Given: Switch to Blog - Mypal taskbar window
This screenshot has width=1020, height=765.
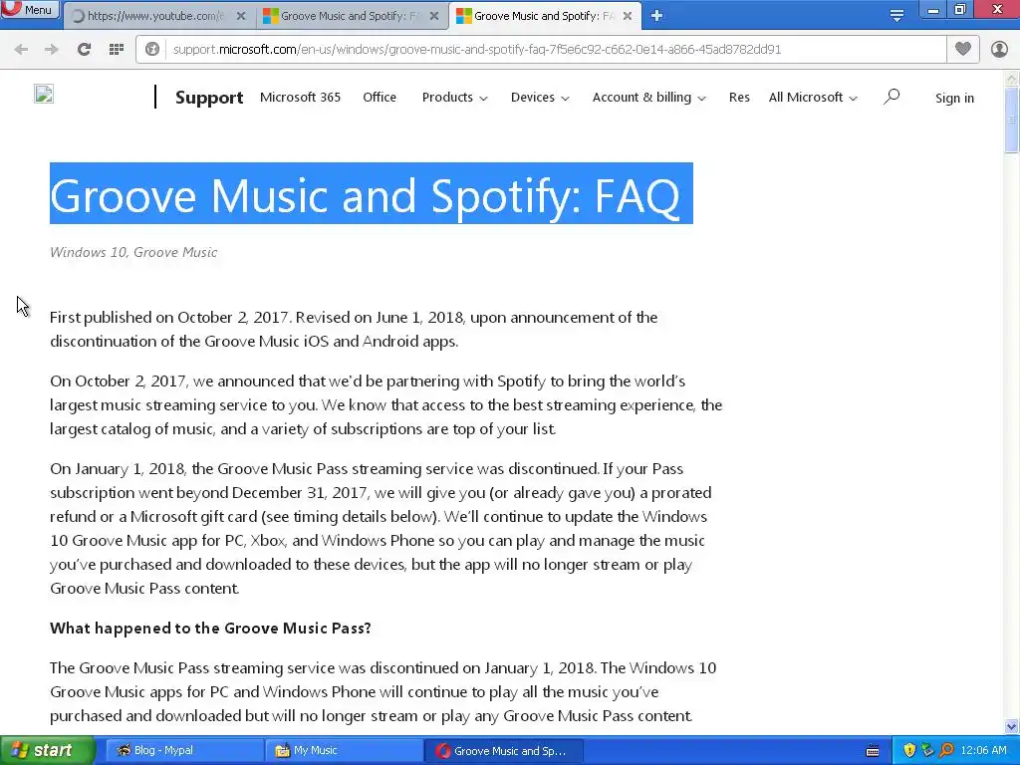Looking at the screenshot, I should coord(184,751).
